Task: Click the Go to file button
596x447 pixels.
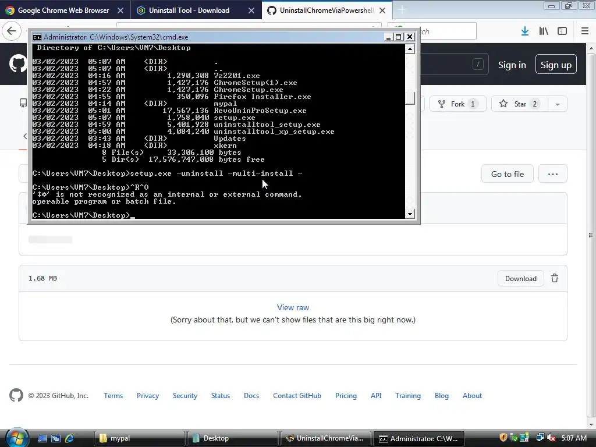Action: pyautogui.click(x=508, y=174)
